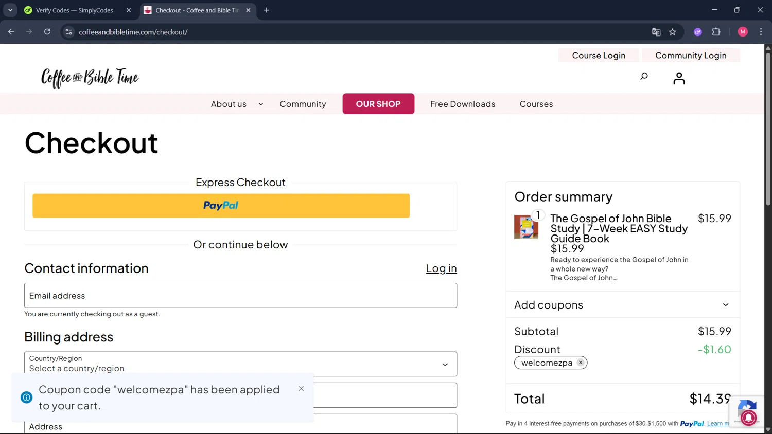Close the Checkout tab

248,10
